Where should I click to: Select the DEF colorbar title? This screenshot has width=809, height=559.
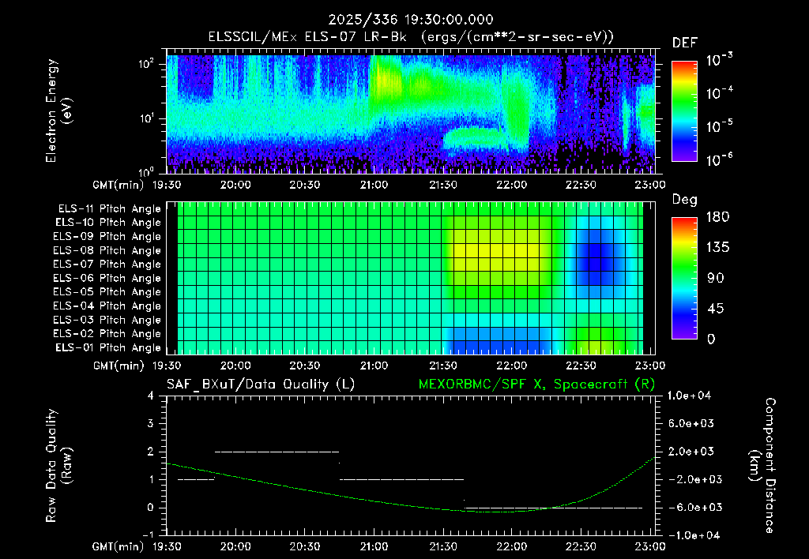point(685,43)
